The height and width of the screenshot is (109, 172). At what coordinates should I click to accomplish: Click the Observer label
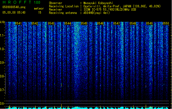point(56,3)
